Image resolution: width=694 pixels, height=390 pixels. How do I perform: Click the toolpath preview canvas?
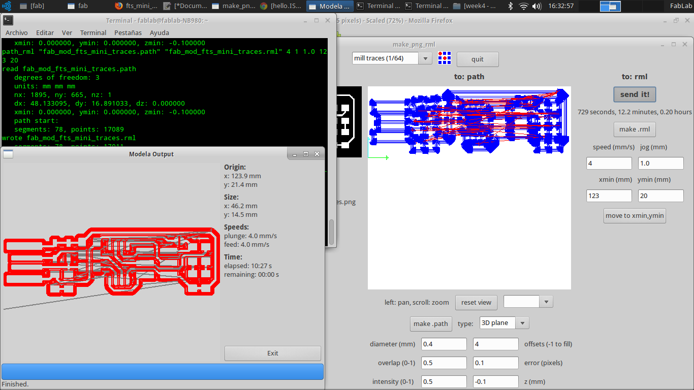click(x=469, y=188)
